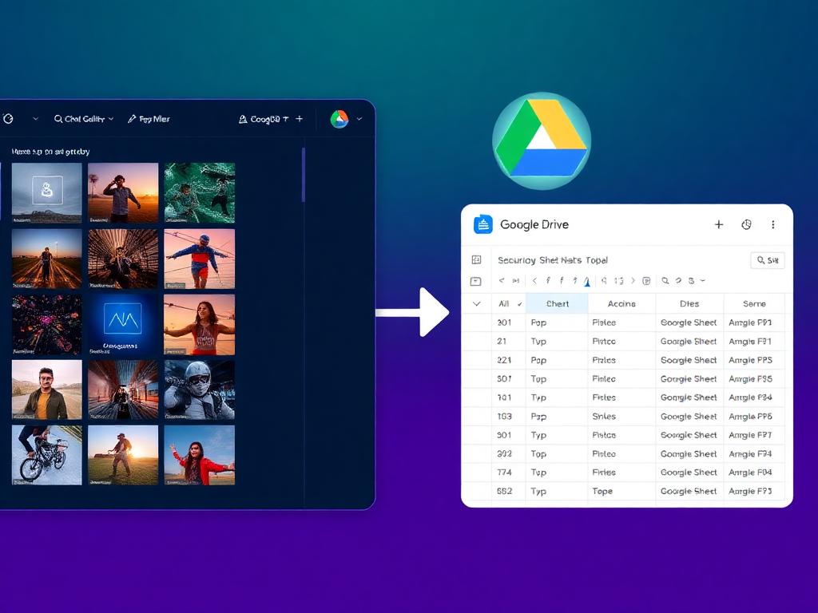Click the large Google Drive logo
Viewport: 818px width, 613px height.
click(x=542, y=140)
